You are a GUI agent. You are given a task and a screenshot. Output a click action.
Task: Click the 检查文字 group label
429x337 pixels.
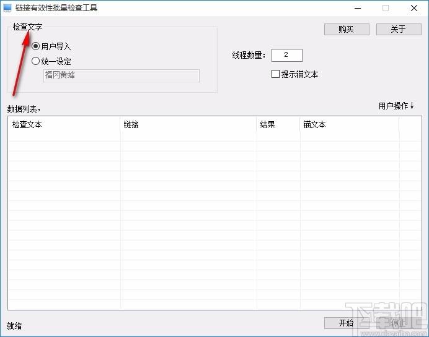click(x=28, y=27)
